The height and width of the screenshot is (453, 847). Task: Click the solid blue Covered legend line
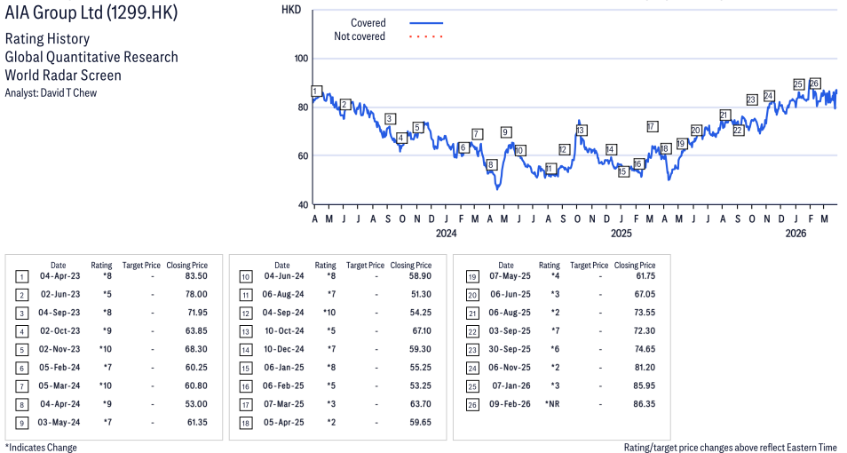point(426,23)
